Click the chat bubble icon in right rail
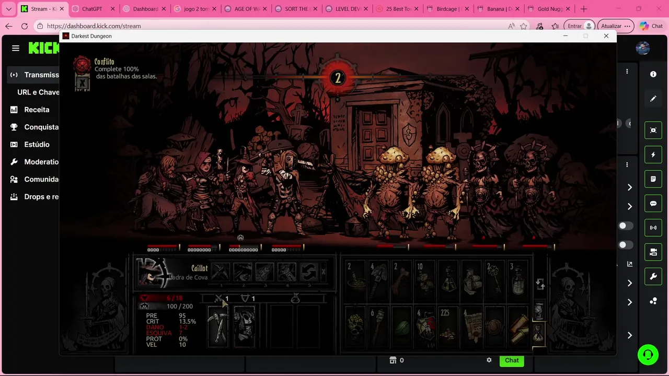 click(x=653, y=204)
